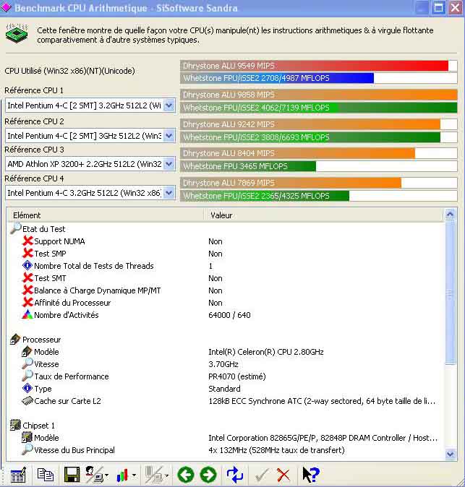This screenshot has height=487, width=465.
Task: Click the CPU chip icon at top left
Action: click(x=17, y=33)
